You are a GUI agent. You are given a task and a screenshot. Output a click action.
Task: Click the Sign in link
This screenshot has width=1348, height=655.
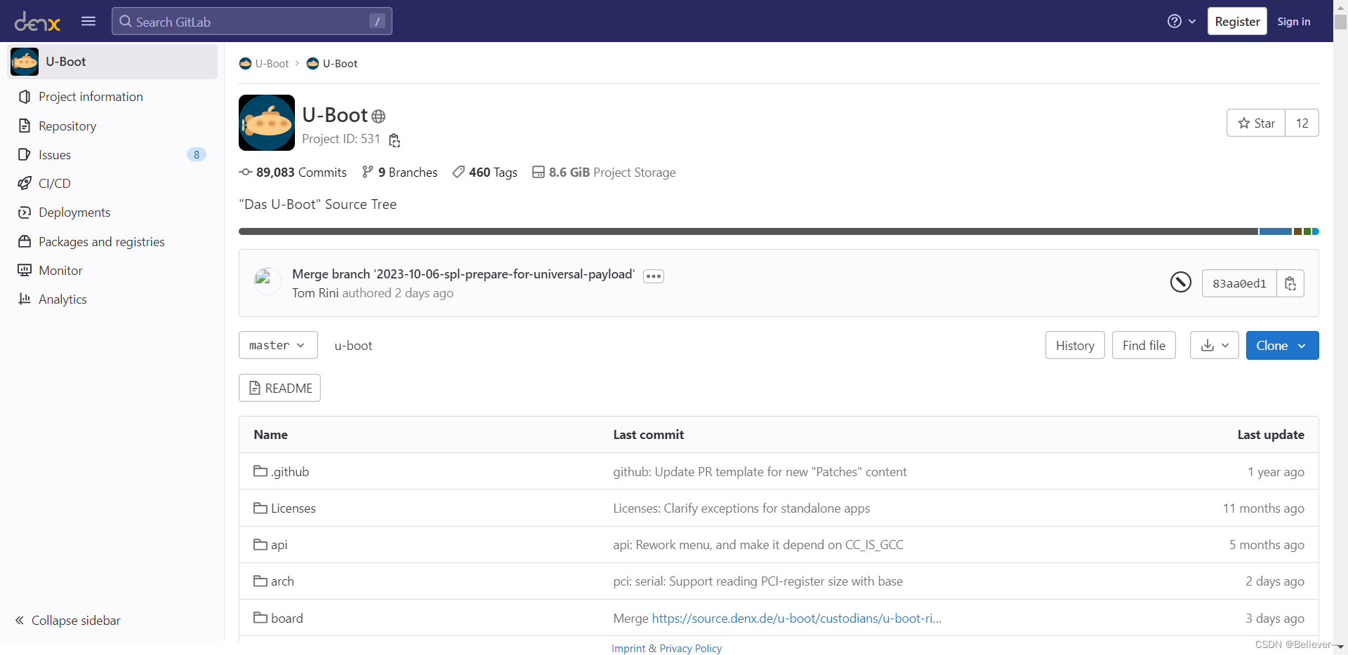1293,22
